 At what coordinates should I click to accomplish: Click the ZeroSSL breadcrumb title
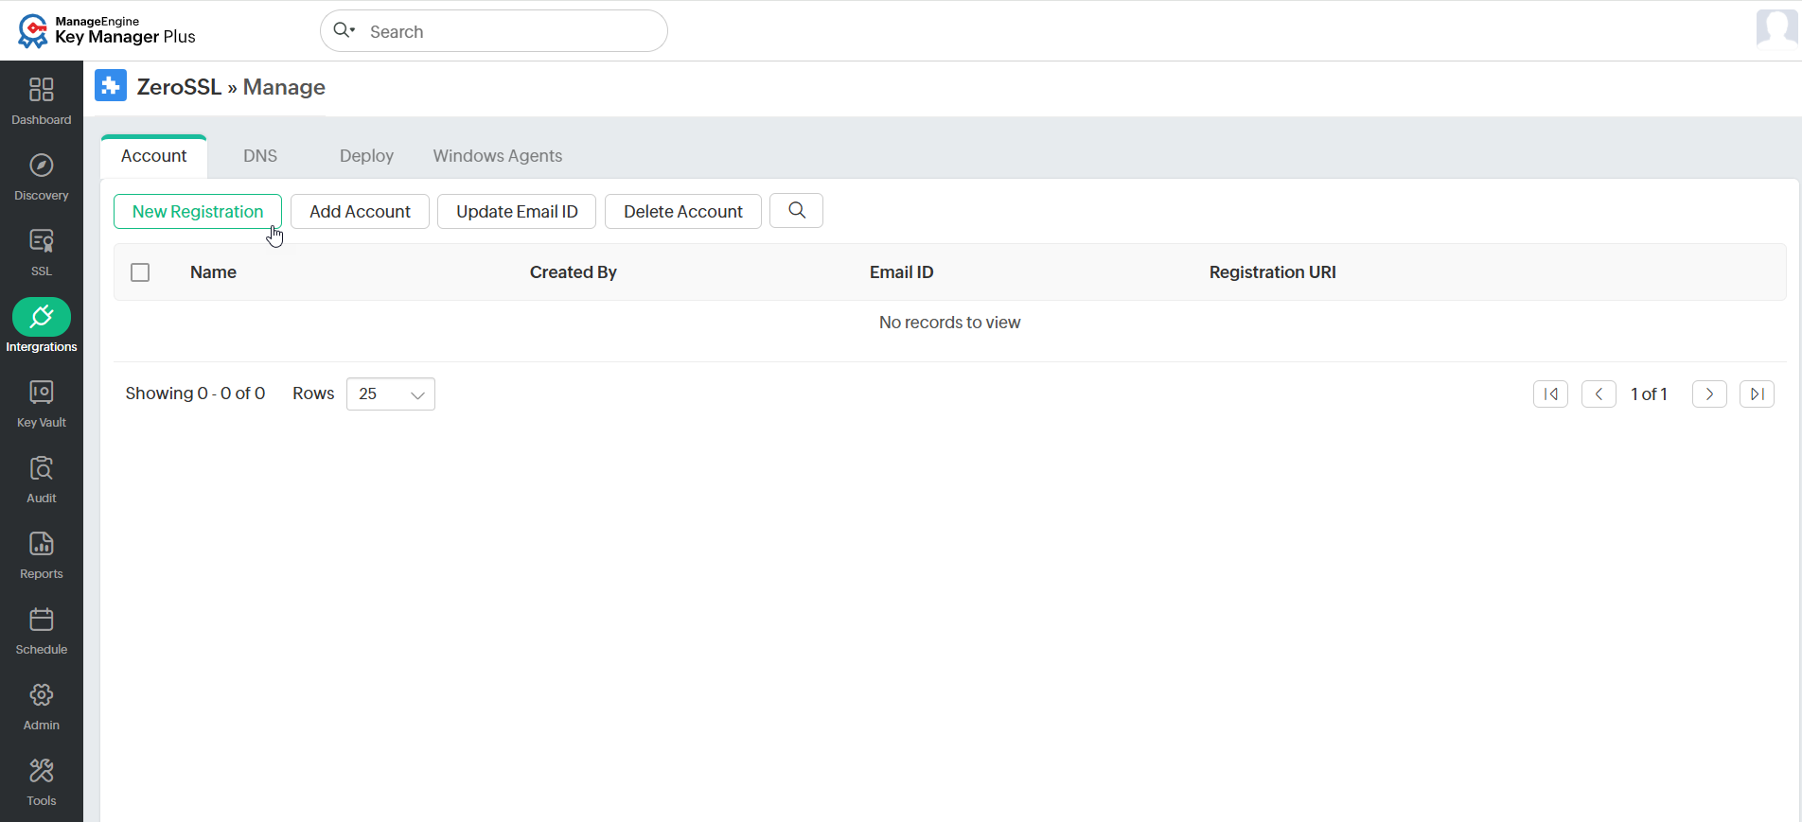[x=179, y=87]
